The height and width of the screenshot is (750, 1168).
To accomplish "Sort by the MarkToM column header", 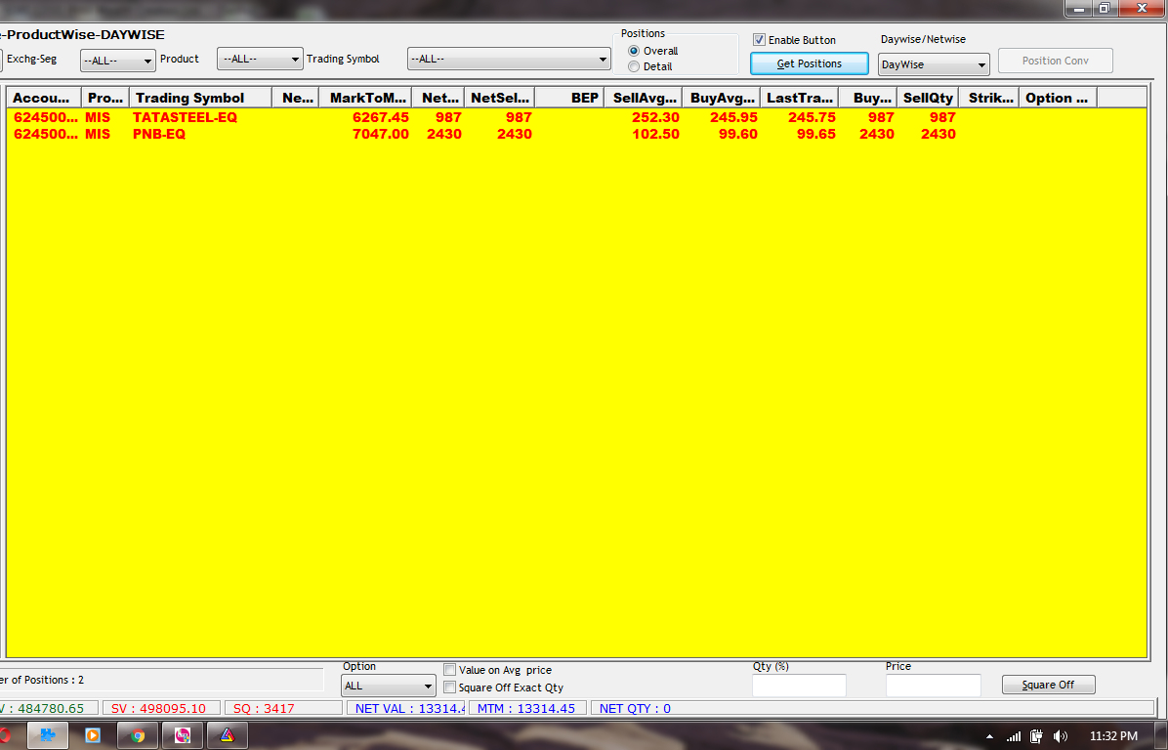I will 367,98.
